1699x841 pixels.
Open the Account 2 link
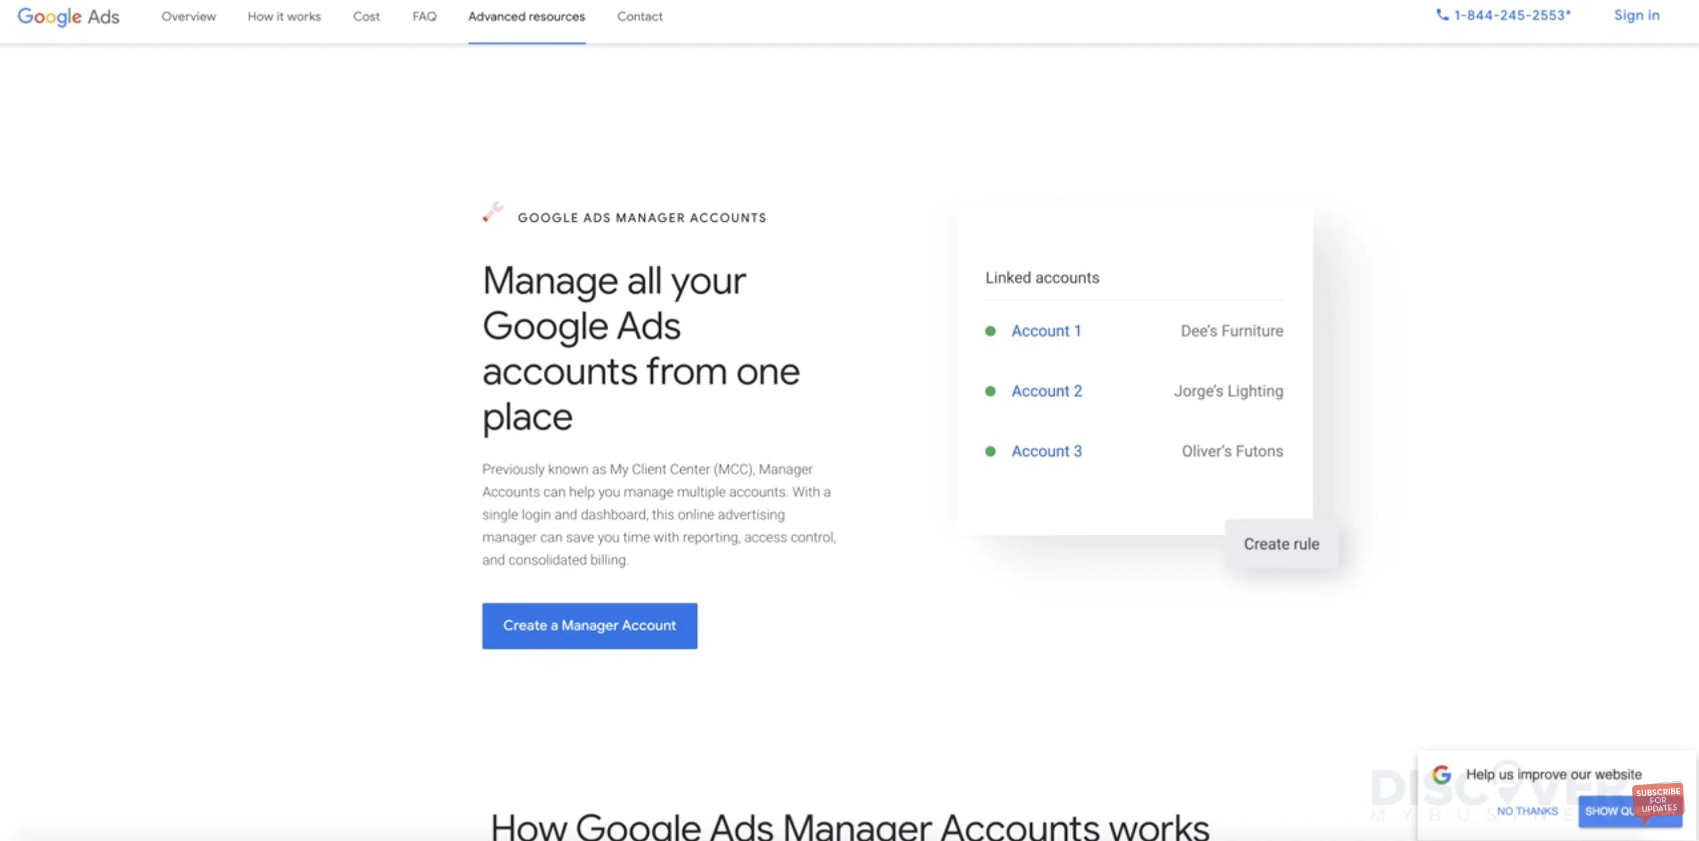(1047, 391)
